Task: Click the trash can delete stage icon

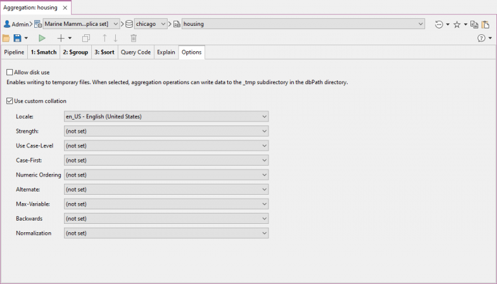Action: pyautogui.click(x=134, y=39)
